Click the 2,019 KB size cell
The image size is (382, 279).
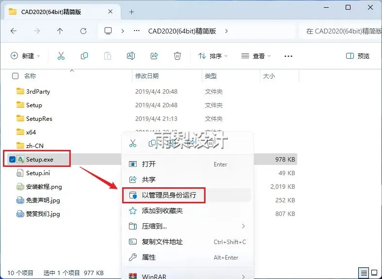coord(283,187)
